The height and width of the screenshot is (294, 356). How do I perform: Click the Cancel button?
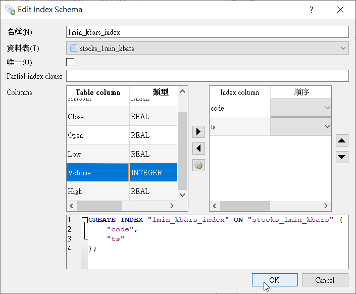[325, 280]
